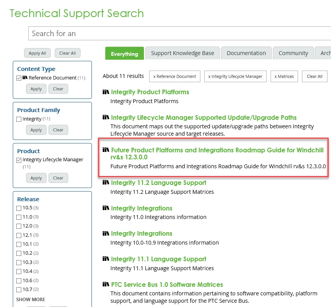Click the book icon beside Future Product Platforms result
This screenshot has width=331, height=307.
106,150
